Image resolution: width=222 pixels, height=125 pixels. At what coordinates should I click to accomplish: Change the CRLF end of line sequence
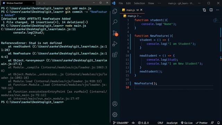(160, 123)
